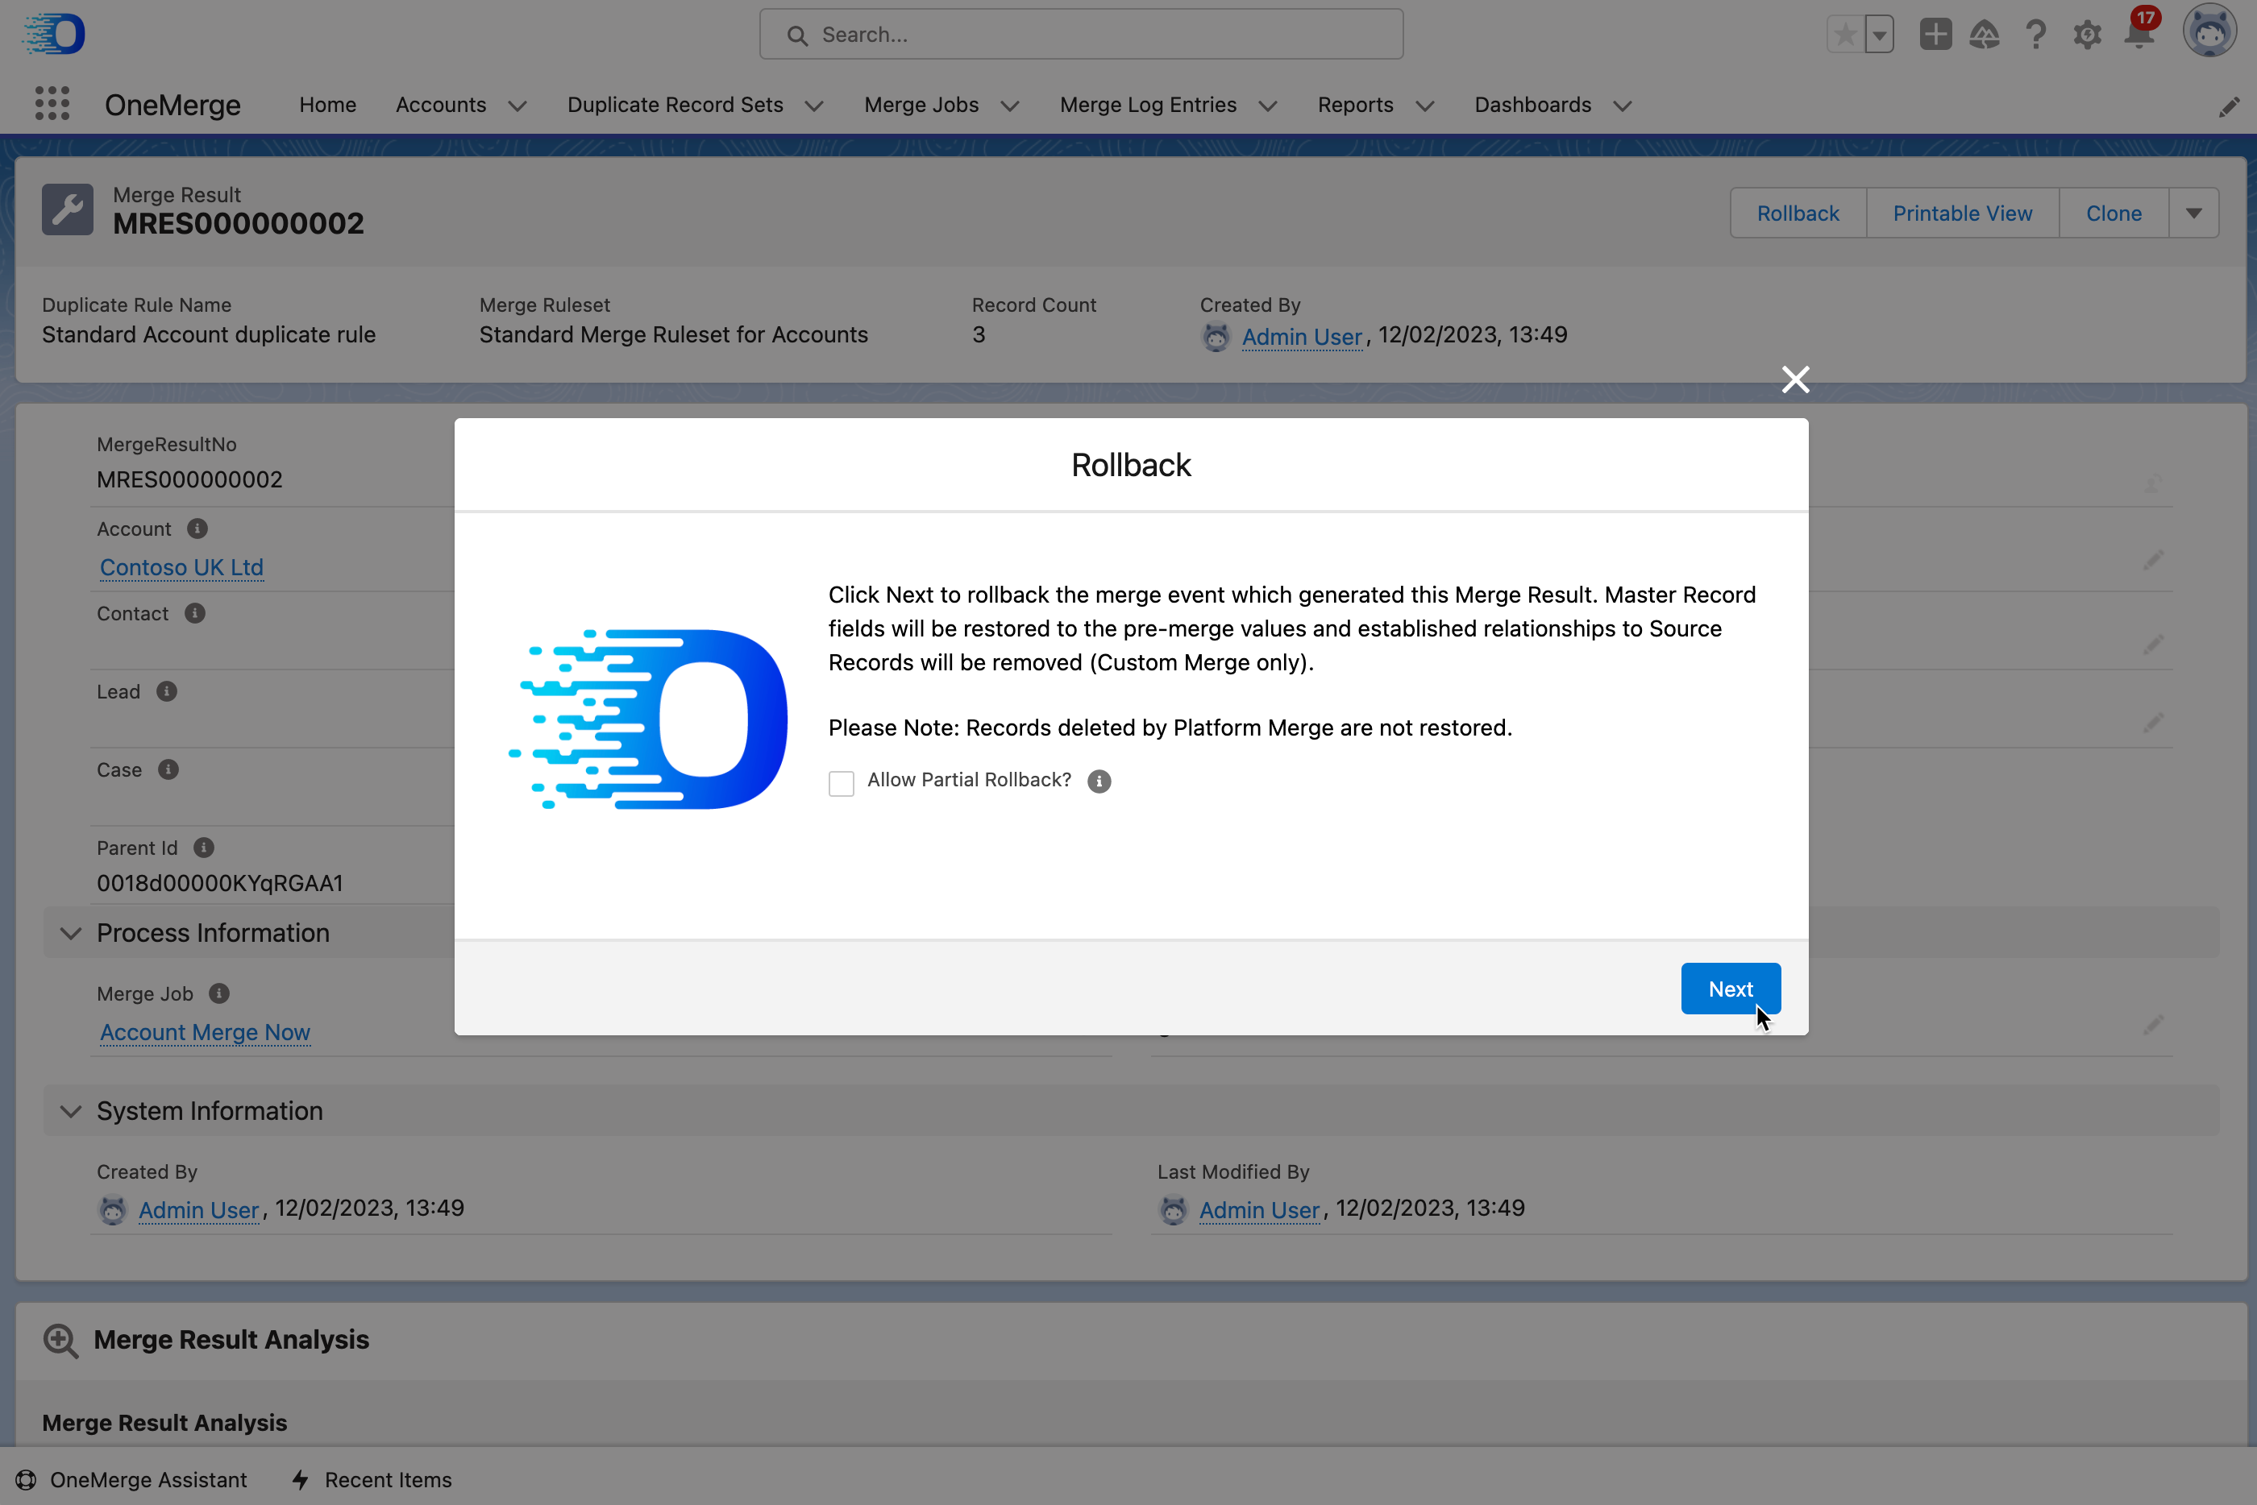Click the Setup gear icon
This screenshot has width=2257, height=1505.
(2087, 35)
